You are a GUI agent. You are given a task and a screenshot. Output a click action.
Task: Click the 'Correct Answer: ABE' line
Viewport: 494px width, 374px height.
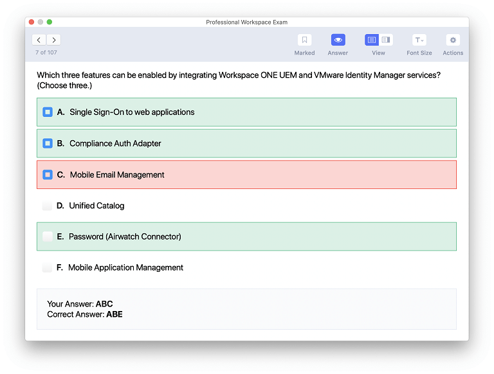[85, 314]
